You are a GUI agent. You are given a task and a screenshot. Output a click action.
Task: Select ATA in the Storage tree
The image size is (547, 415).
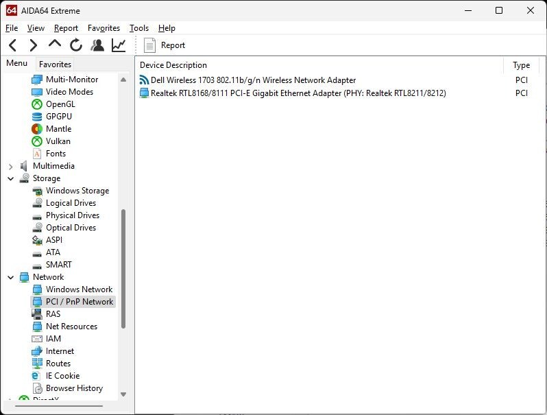[x=53, y=252]
